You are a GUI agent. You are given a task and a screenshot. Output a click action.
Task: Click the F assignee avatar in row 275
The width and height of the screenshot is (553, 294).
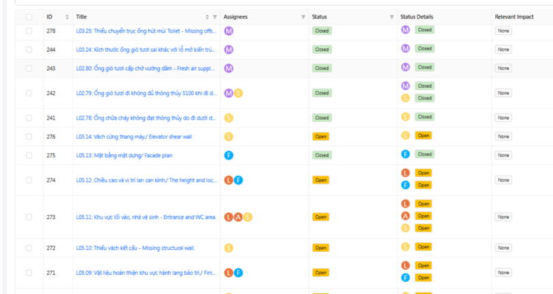229,155
